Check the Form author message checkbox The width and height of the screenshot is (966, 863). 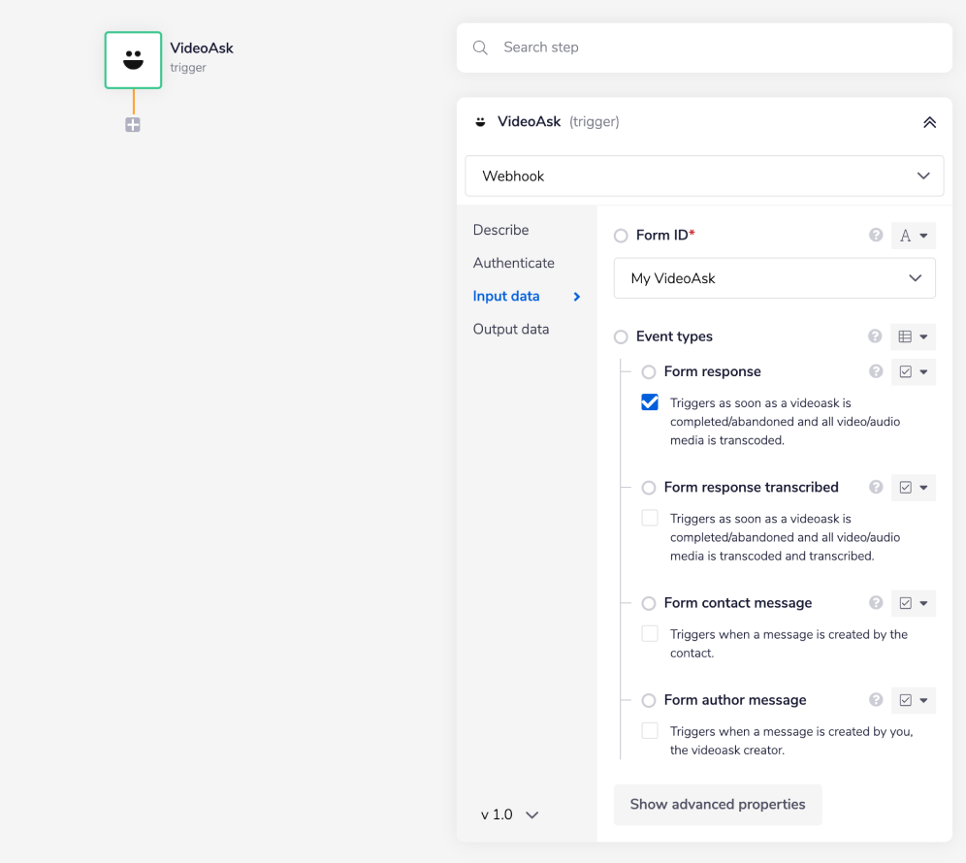pyautogui.click(x=649, y=731)
